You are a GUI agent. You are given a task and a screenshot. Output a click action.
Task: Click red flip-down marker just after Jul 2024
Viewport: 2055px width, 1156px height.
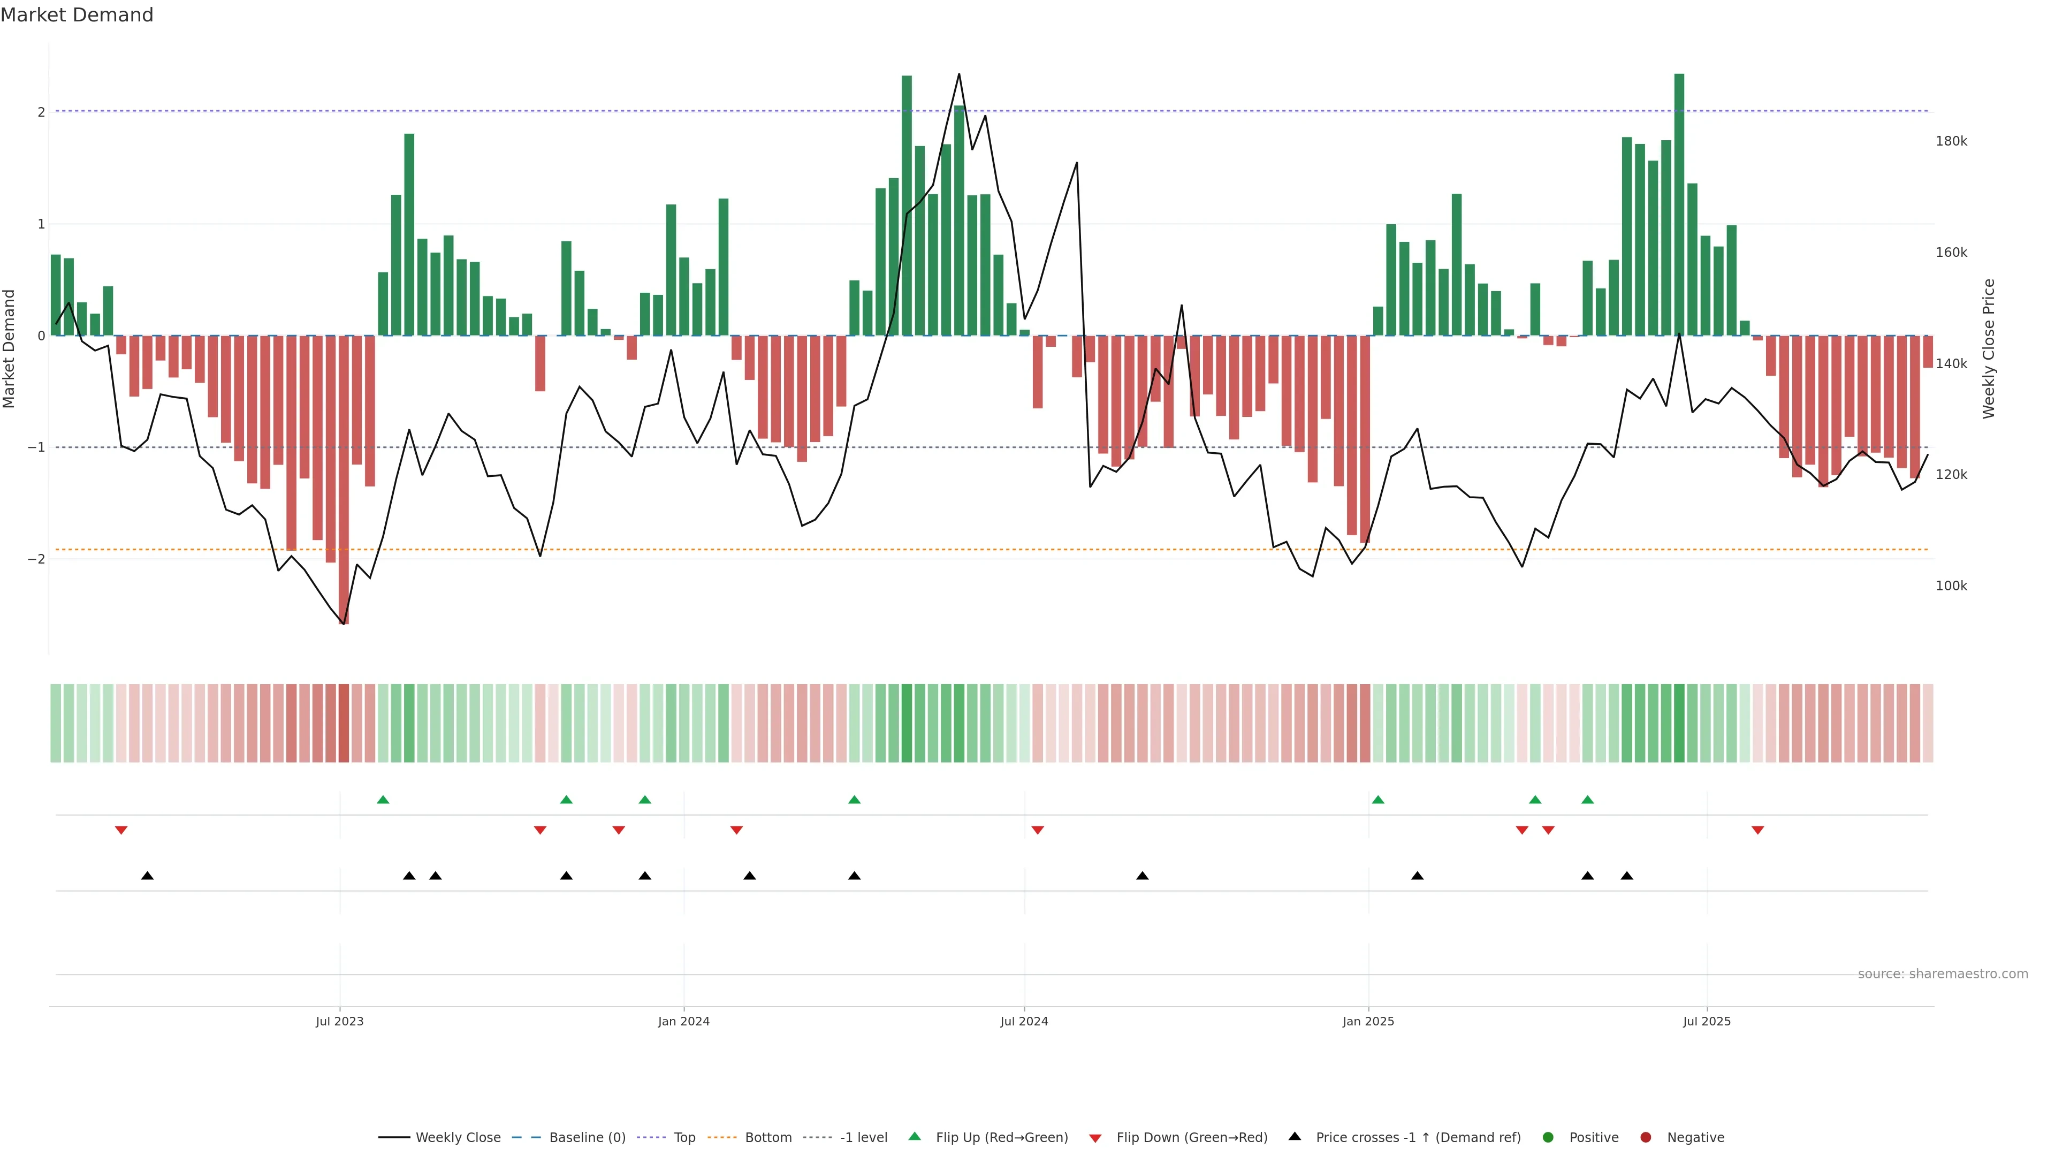coord(1037,831)
